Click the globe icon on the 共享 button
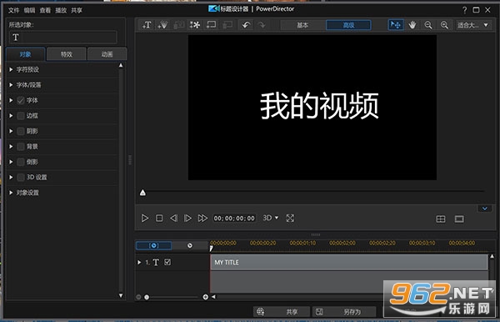 261,311
